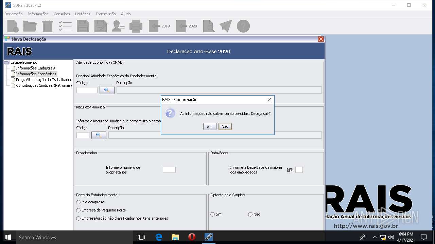Viewport: 435px width, 244px height.
Task: Open the Consultas menu
Action: click(62, 14)
